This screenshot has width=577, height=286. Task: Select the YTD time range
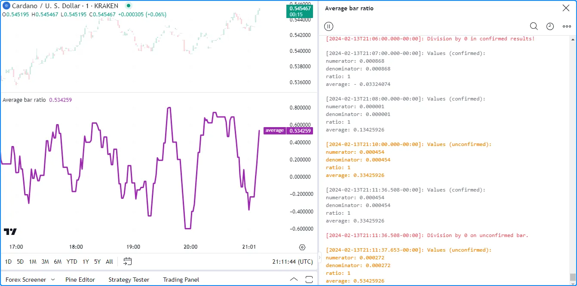pos(72,262)
